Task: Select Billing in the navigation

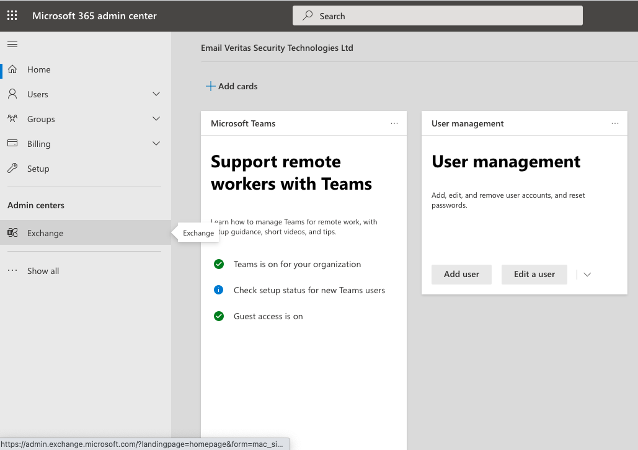Action: (86, 144)
